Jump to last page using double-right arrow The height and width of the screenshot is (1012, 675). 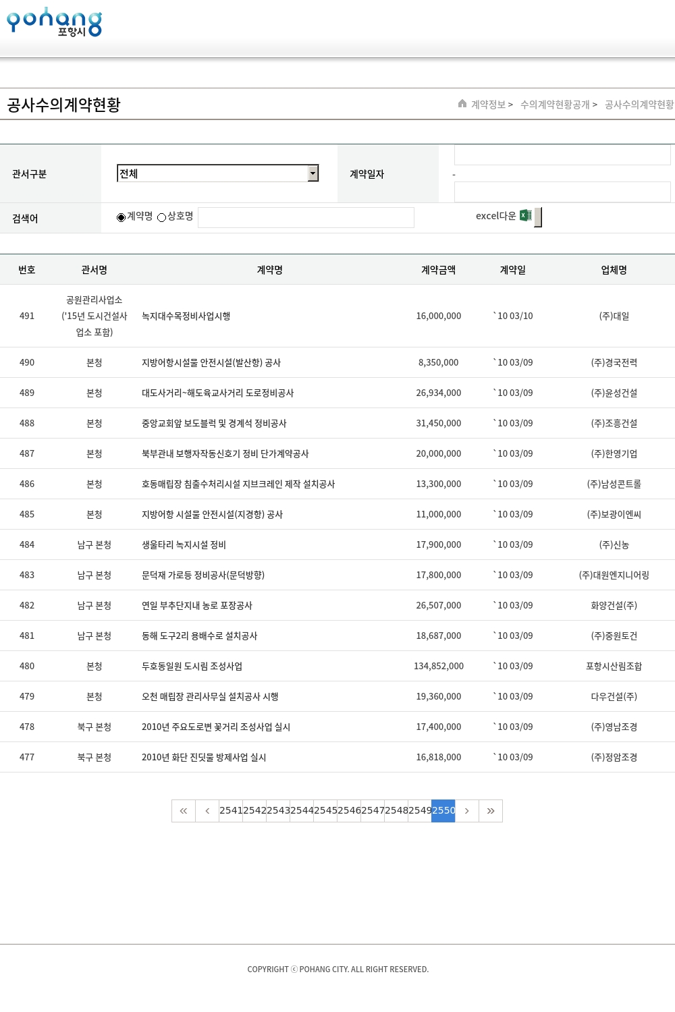491,811
